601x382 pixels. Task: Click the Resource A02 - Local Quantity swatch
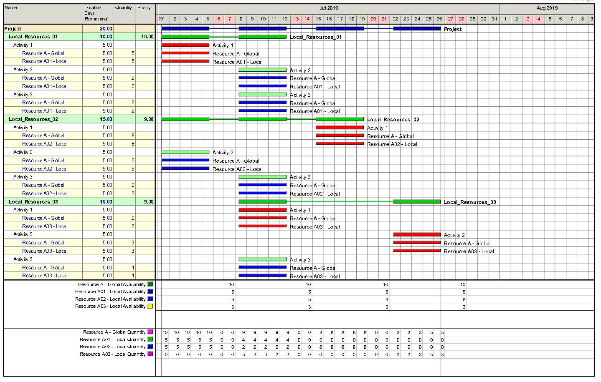[150, 347]
